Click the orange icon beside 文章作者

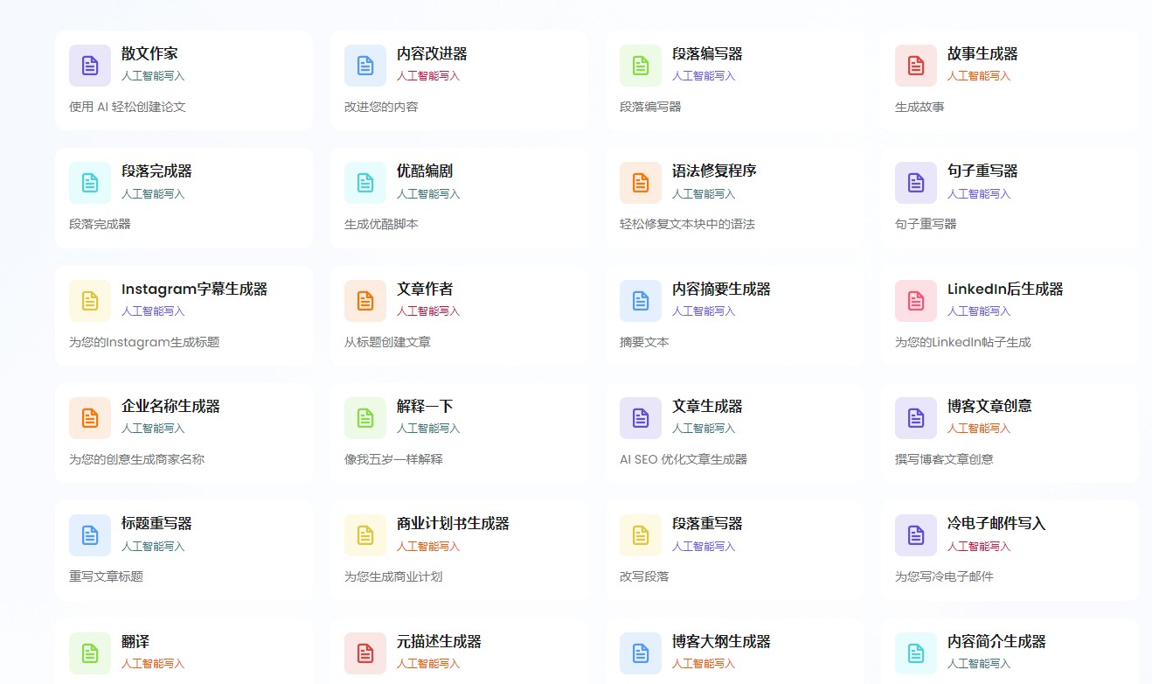click(x=365, y=301)
